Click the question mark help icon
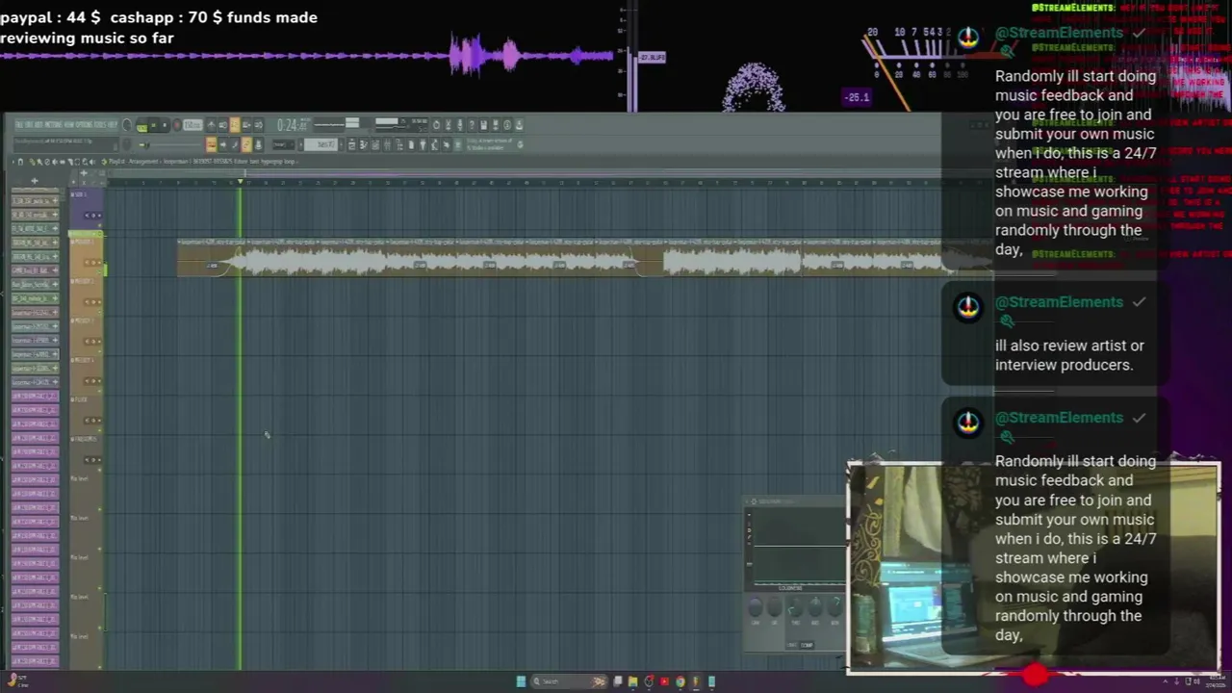This screenshot has height=693, width=1232. (472, 125)
